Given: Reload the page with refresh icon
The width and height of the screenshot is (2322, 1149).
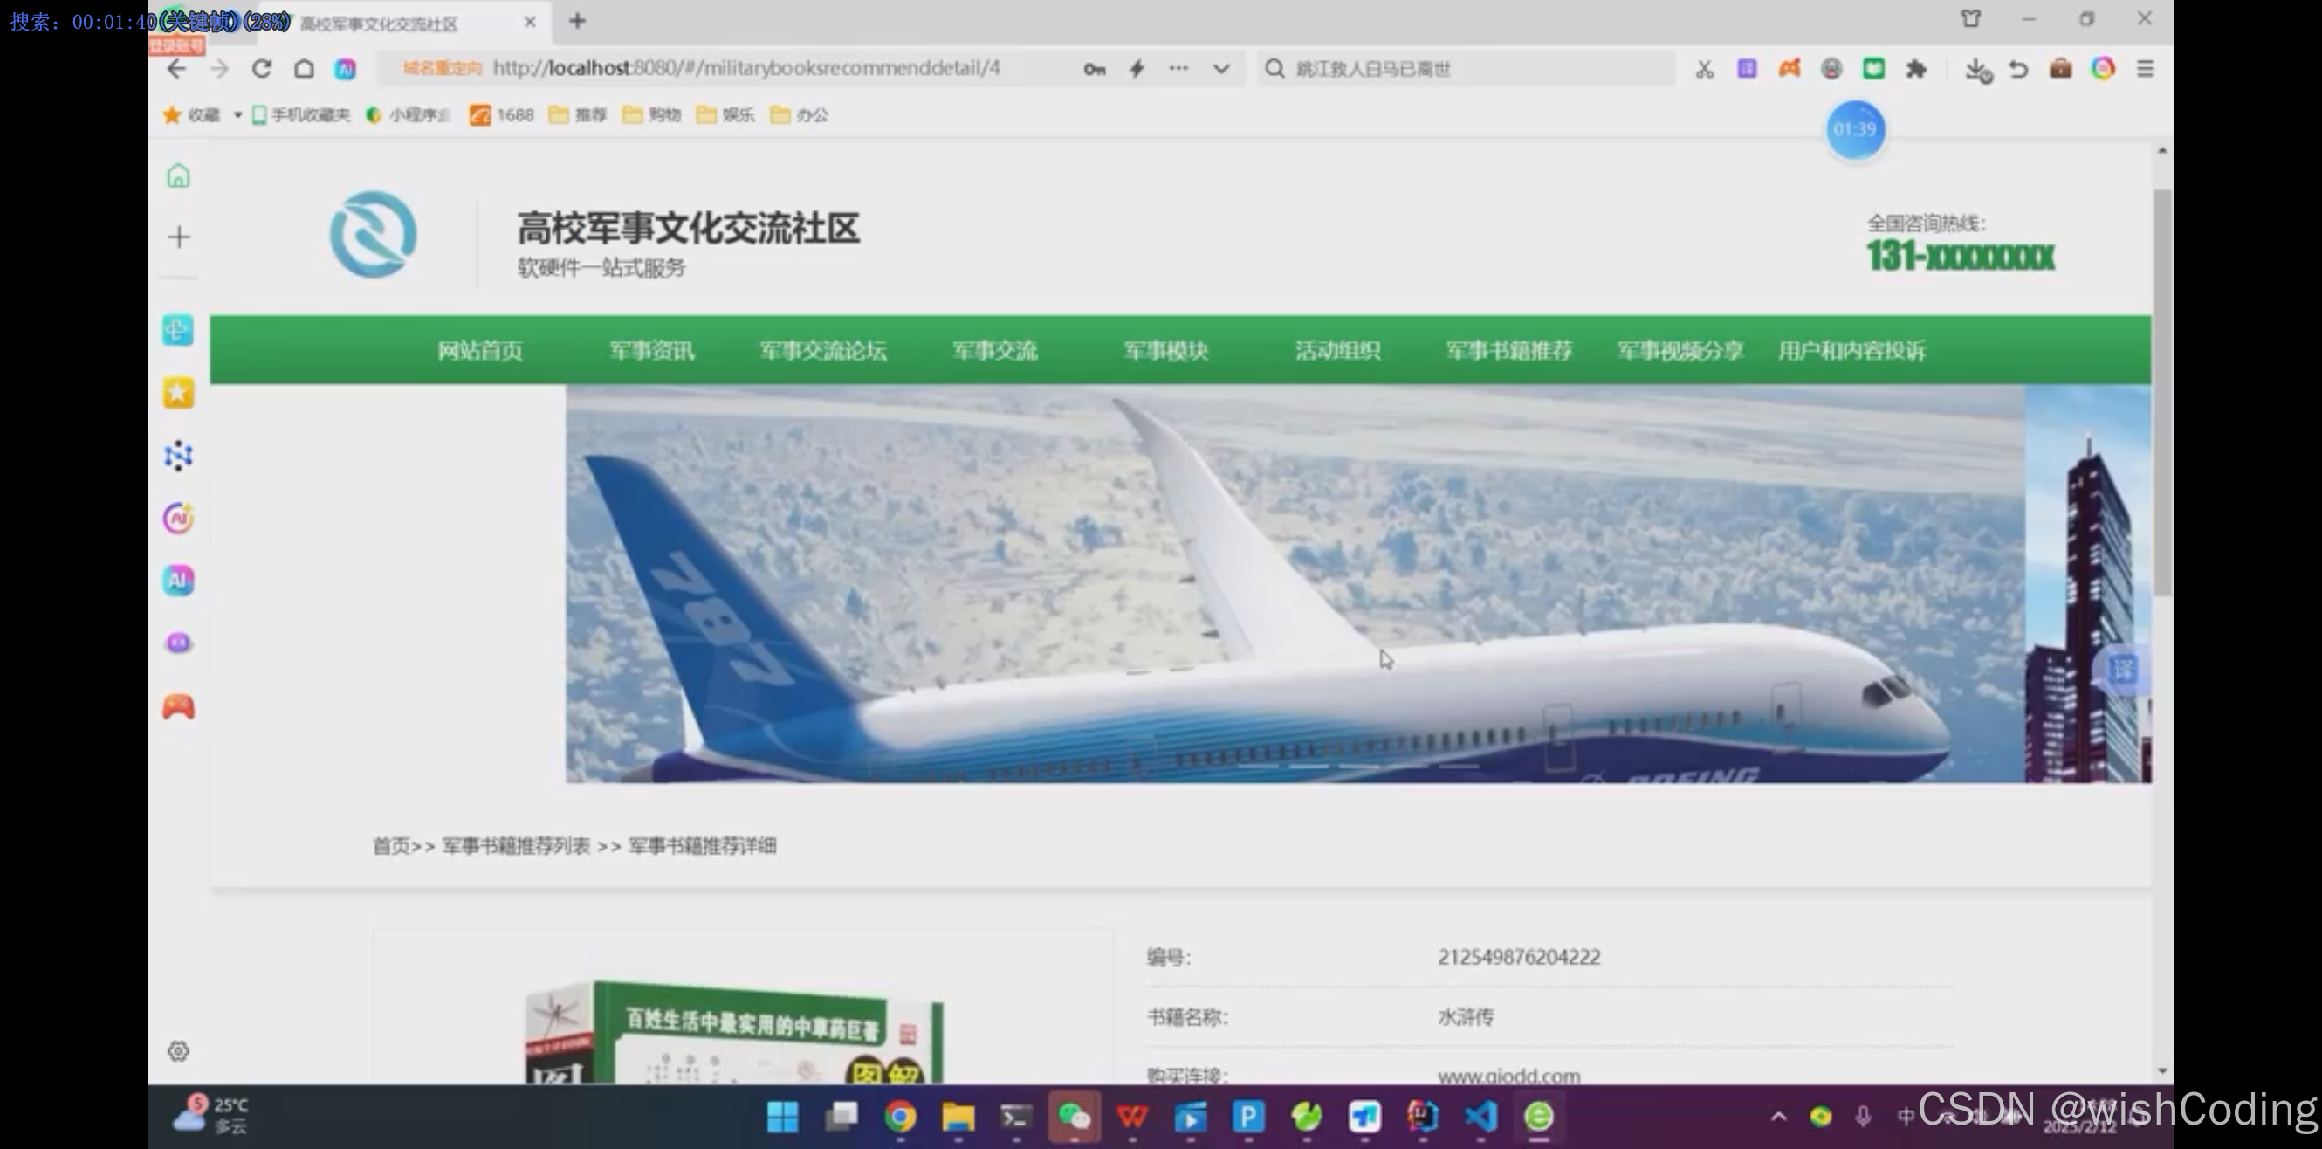Looking at the screenshot, I should coord(261,70).
